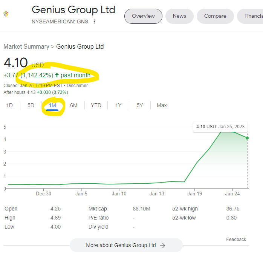Switch chart to YTD range
Image resolution: width=263 pixels, height=258 pixels.
pos(96,105)
